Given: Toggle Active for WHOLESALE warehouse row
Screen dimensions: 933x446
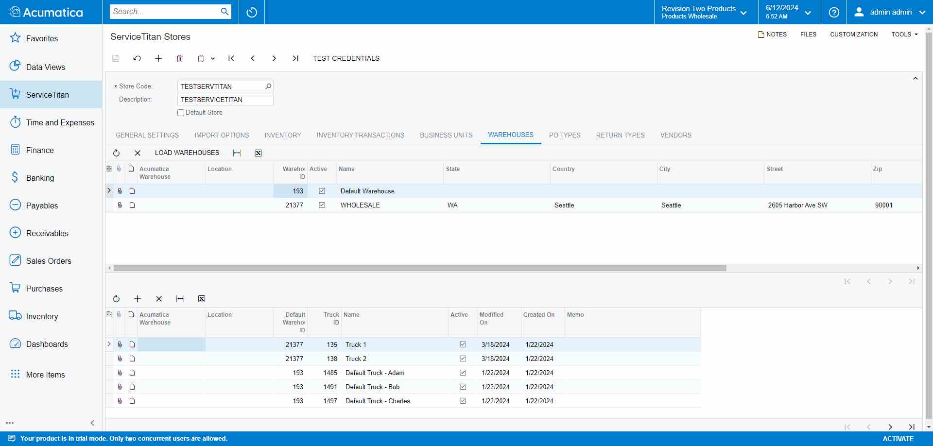Looking at the screenshot, I should coord(322,205).
